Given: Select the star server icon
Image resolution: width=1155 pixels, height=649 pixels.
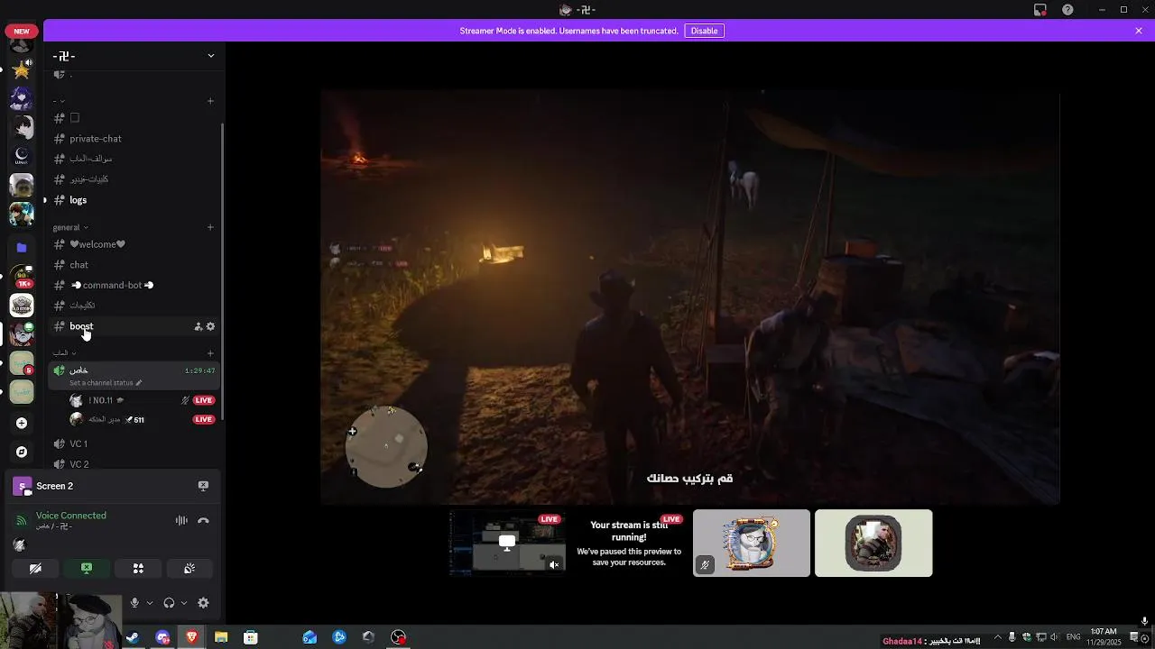Looking at the screenshot, I should tap(22, 68).
